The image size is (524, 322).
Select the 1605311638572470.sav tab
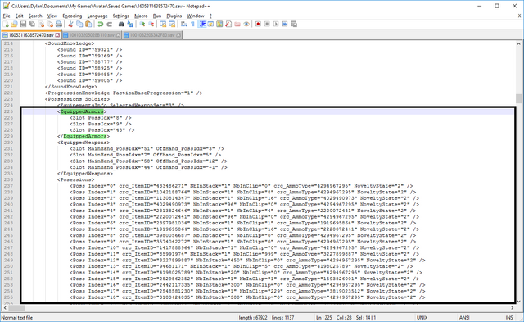pyautogui.click(x=31, y=34)
